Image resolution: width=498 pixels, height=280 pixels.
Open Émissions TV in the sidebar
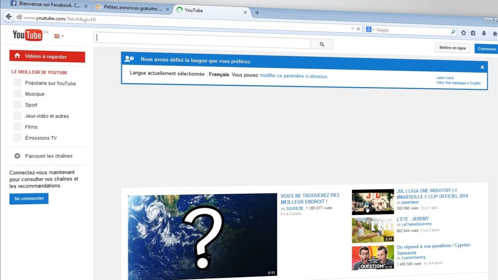[x=41, y=138]
